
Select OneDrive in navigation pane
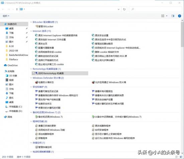click(11, 65)
